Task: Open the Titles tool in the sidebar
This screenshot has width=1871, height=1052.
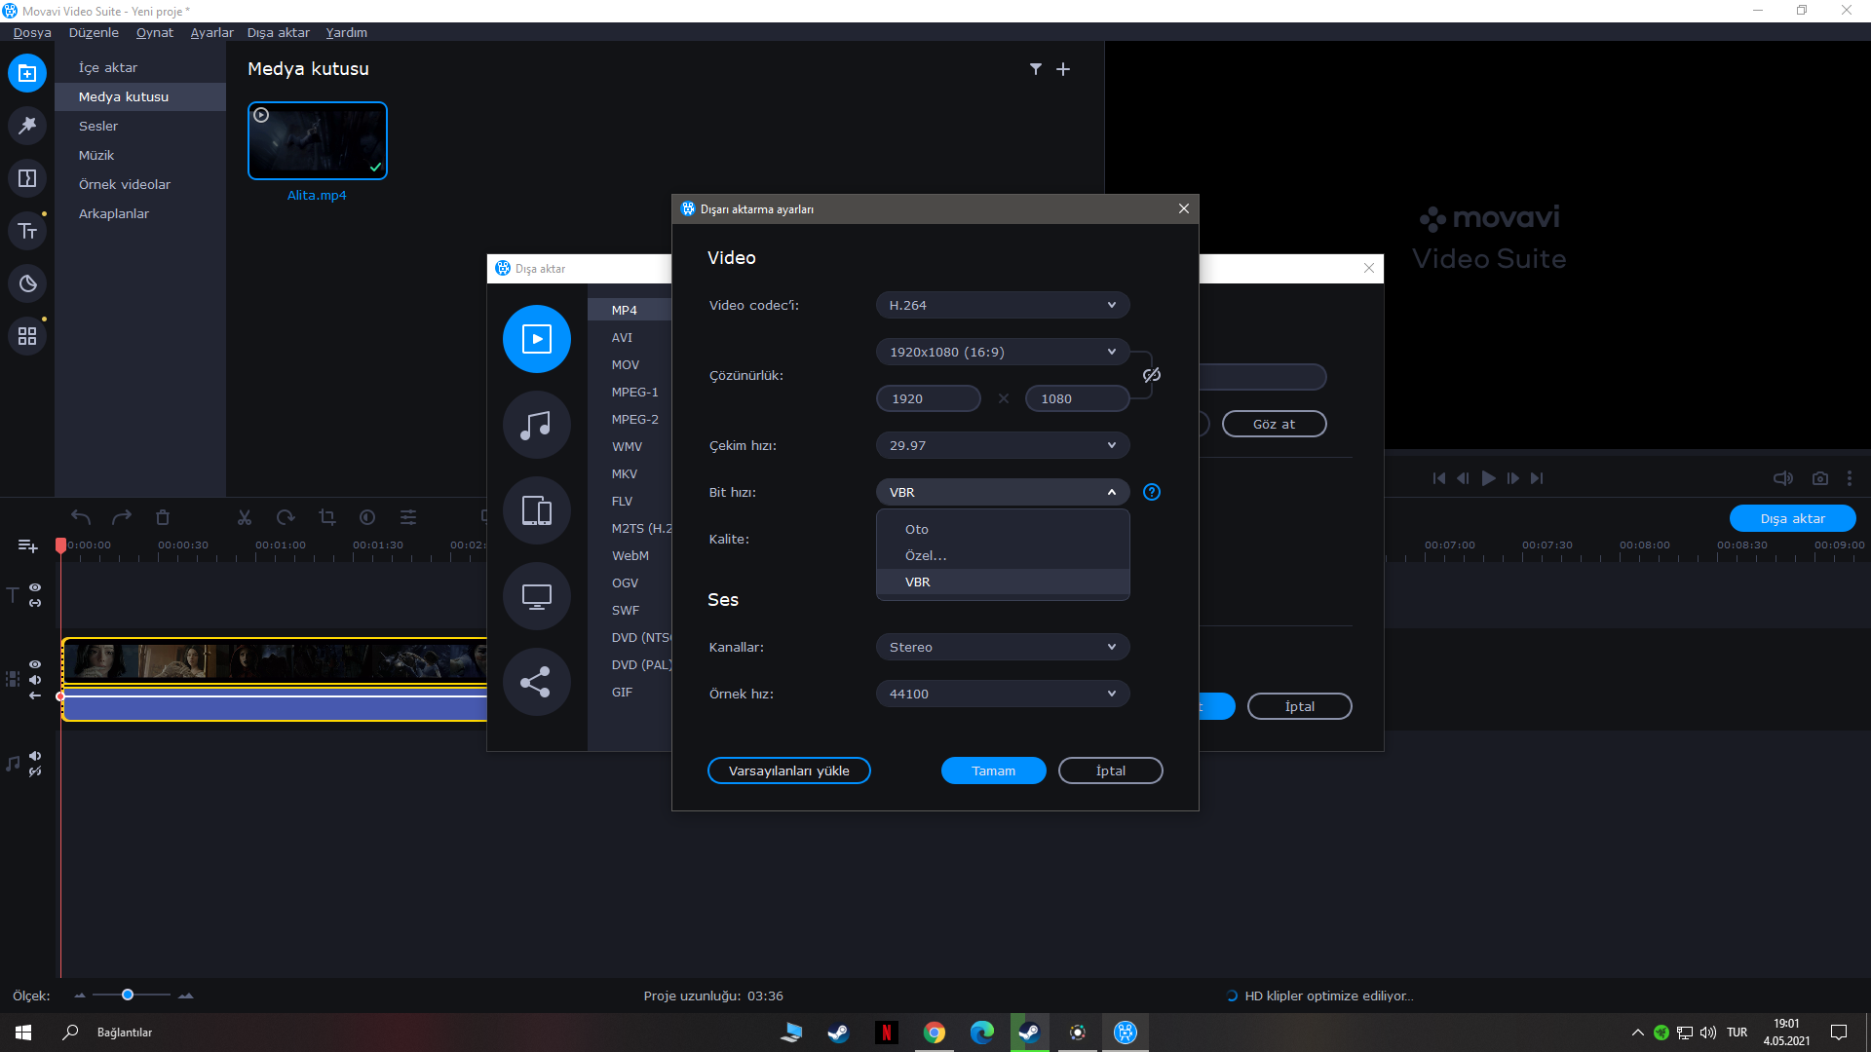Action: (27, 231)
